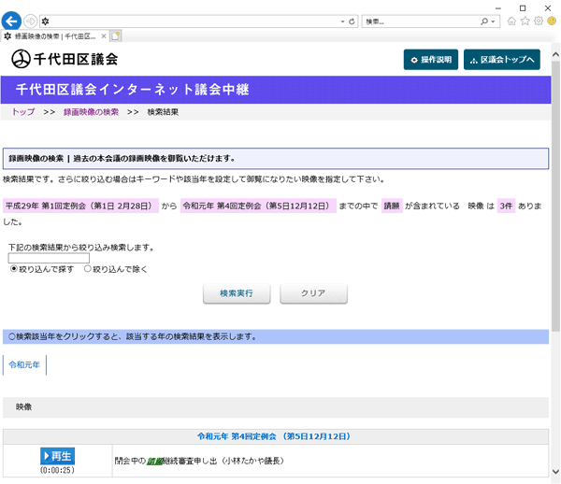Click the browser 検索 search field
The image size is (561, 484).
(x=421, y=21)
